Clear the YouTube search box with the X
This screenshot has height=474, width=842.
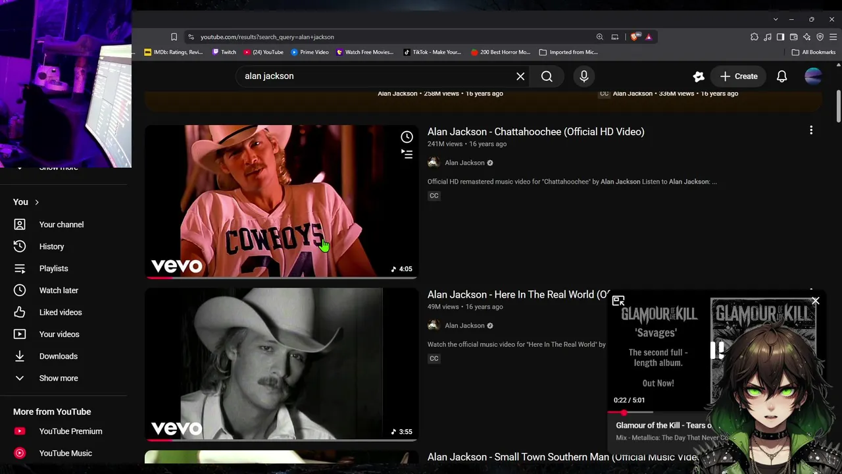pyautogui.click(x=520, y=76)
